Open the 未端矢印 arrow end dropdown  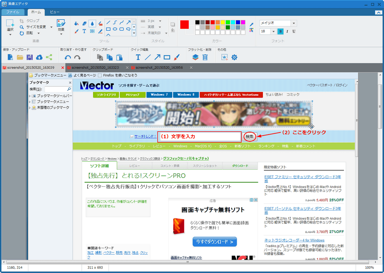click(166, 33)
